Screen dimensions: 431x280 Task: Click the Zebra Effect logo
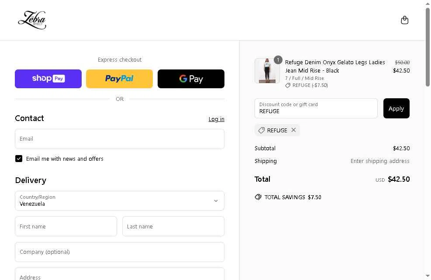click(x=32, y=20)
